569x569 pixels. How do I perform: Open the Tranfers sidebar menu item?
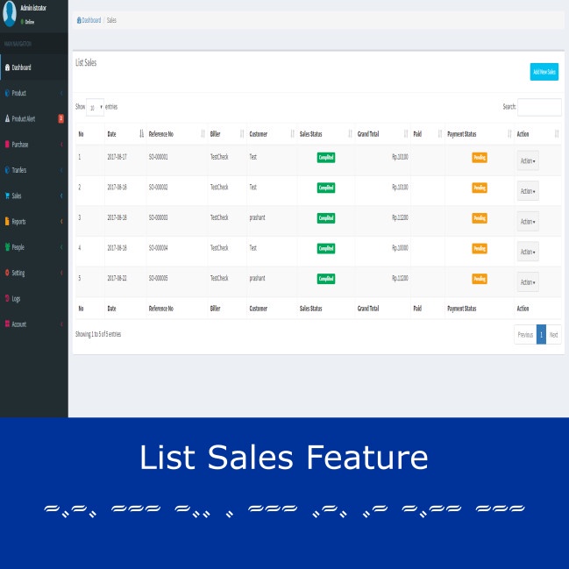pos(19,170)
